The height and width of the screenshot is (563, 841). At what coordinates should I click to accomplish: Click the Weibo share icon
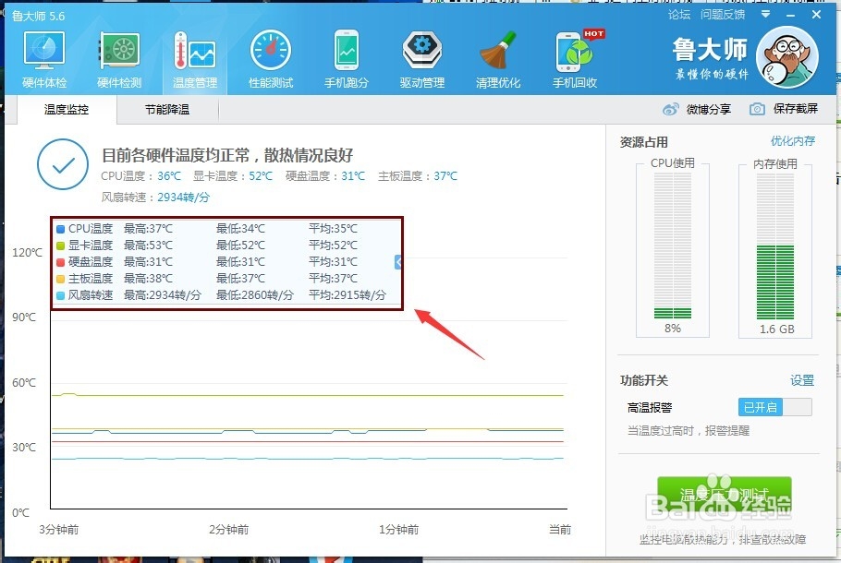pos(670,109)
